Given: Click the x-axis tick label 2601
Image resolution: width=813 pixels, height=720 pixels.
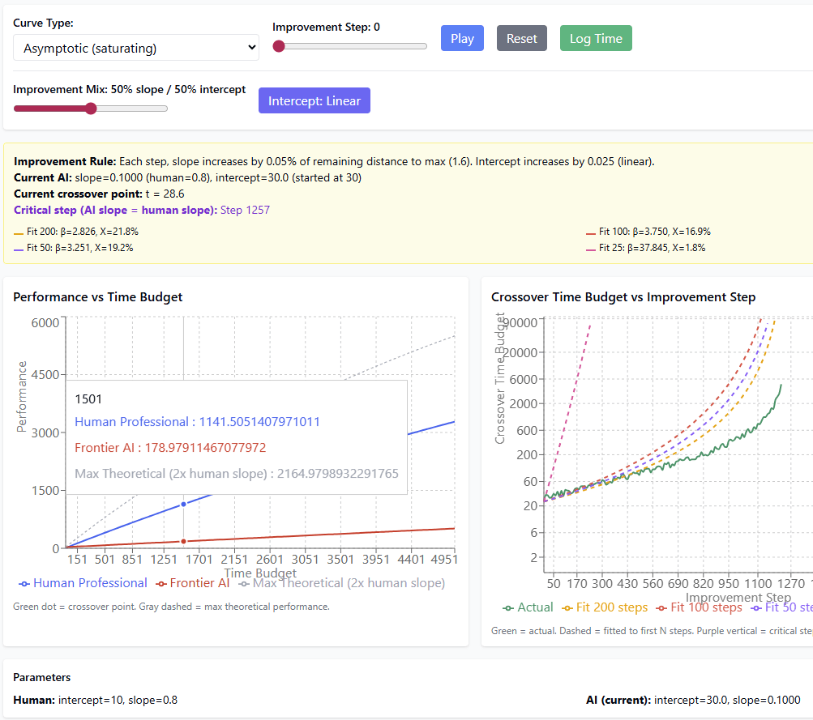Looking at the screenshot, I should (x=270, y=560).
